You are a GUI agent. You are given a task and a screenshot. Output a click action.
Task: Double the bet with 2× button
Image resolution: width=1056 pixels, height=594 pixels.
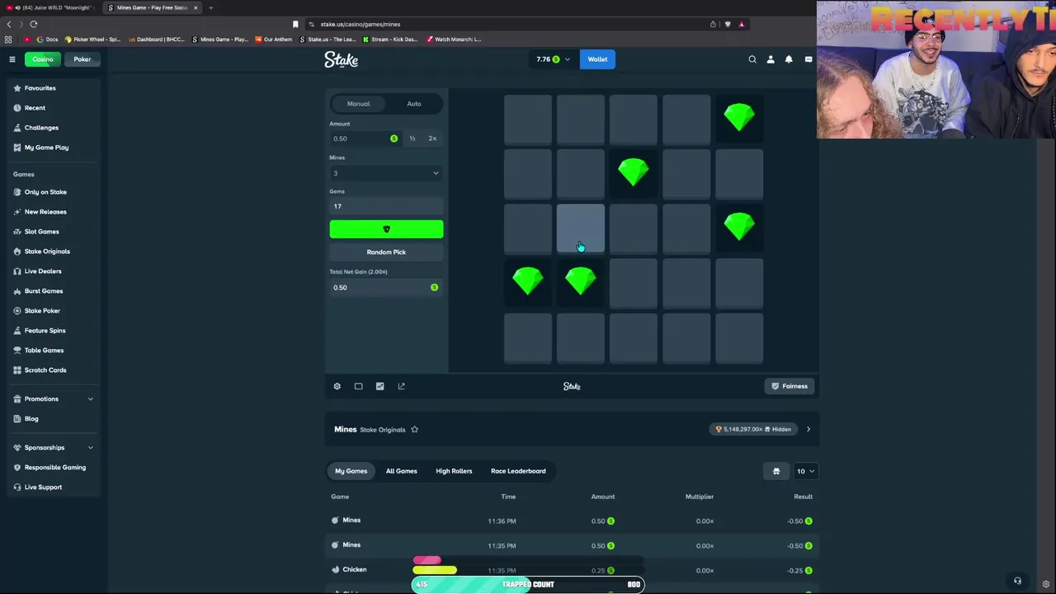432,139
